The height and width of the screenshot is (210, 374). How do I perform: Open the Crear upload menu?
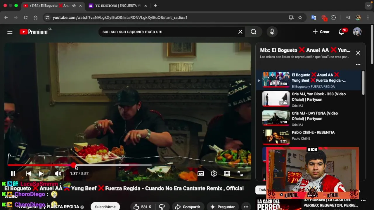(x=321, y=32)
